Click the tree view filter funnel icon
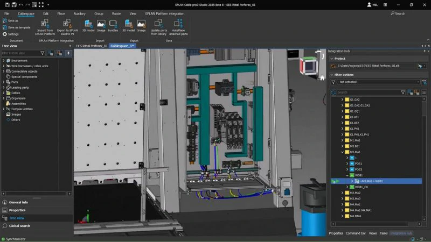 [43, 53]
